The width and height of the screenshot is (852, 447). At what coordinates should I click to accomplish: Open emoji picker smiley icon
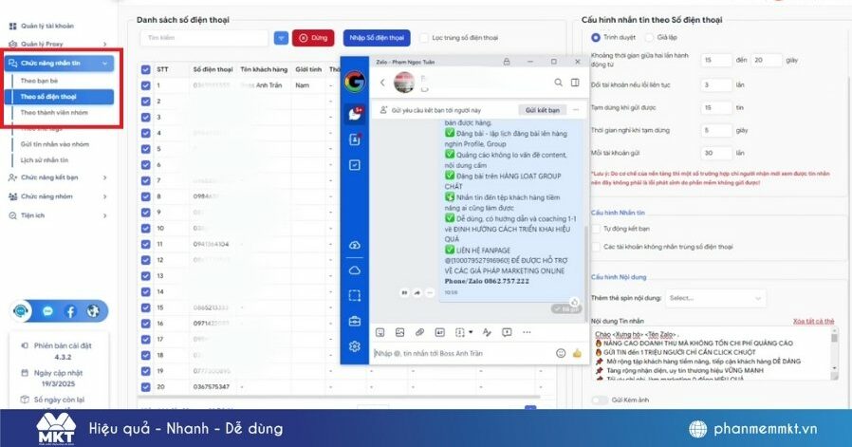pos(561,353)
